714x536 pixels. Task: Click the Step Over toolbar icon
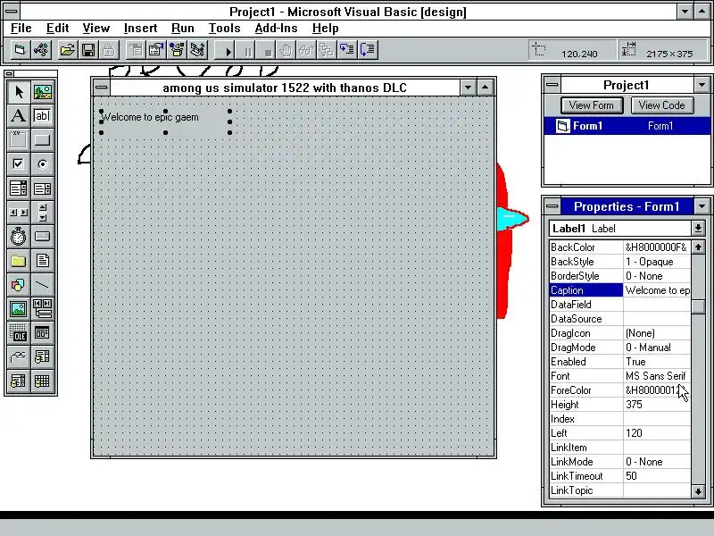click(368, 50)
